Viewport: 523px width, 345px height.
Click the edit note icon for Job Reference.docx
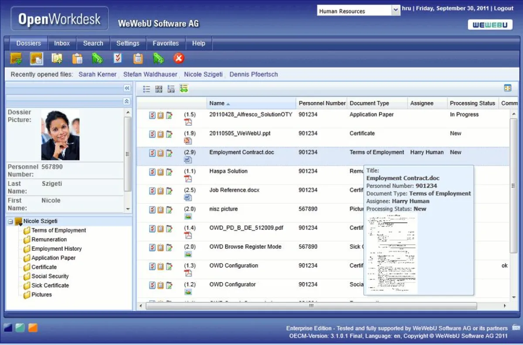(x=169, y=190)
